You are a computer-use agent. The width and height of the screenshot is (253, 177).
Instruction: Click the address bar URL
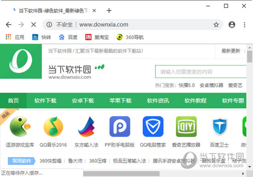[104, 25]
